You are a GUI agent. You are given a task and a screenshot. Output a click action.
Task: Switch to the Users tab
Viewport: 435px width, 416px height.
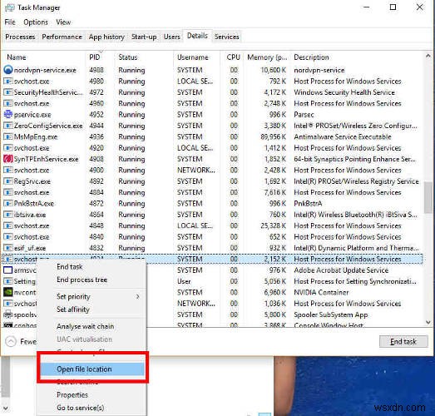pos(171,37)
